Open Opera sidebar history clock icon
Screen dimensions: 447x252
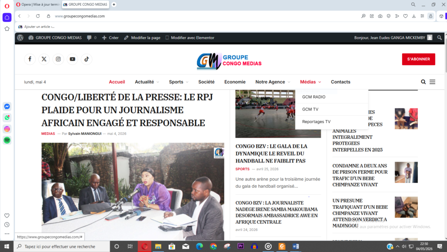pyautogui.click(x=7, y=224)
